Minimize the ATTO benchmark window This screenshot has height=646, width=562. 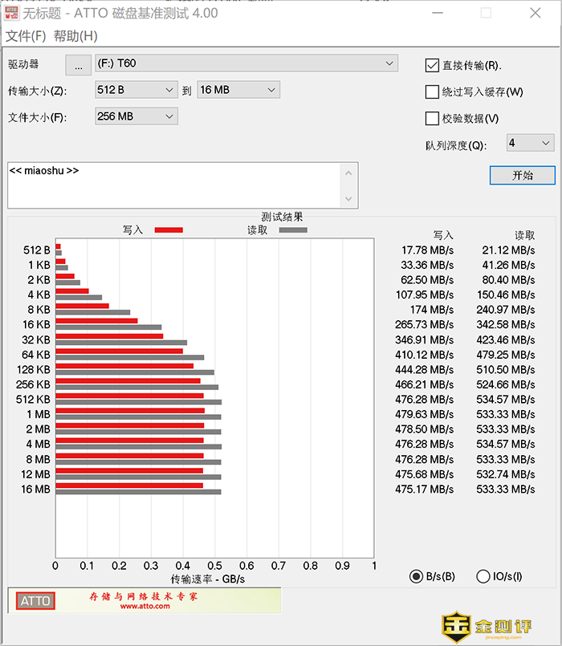pyautogui.click(x=438, y=13)
